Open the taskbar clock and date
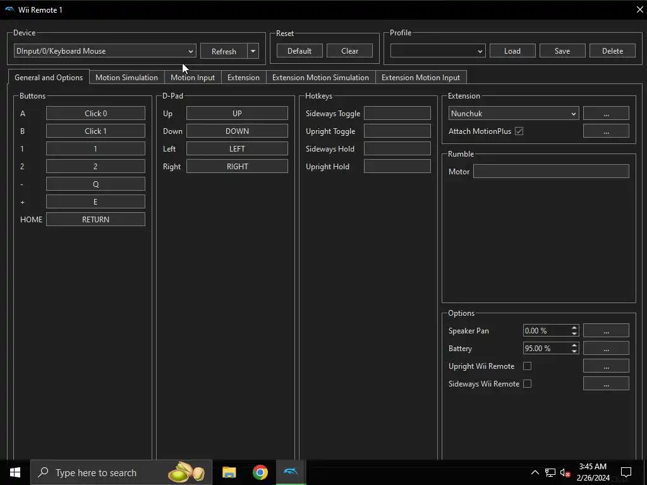The image size is (647, 485). [x=593, y=472]
